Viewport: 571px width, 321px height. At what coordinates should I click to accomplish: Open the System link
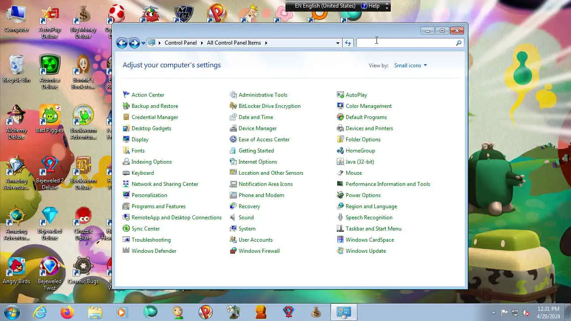(x=247, y=228)
